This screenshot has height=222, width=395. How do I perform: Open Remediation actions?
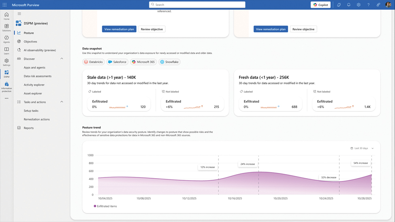[x=36, y=119]
